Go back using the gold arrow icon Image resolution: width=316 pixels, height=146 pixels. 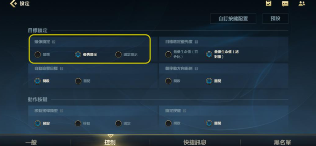point(13,4)
